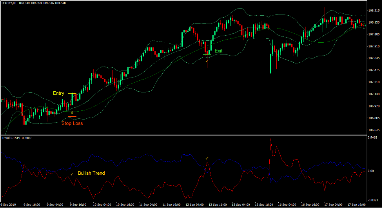
Task: Click the 16 Sep 16:00 time label
Action: pos(310,204)
